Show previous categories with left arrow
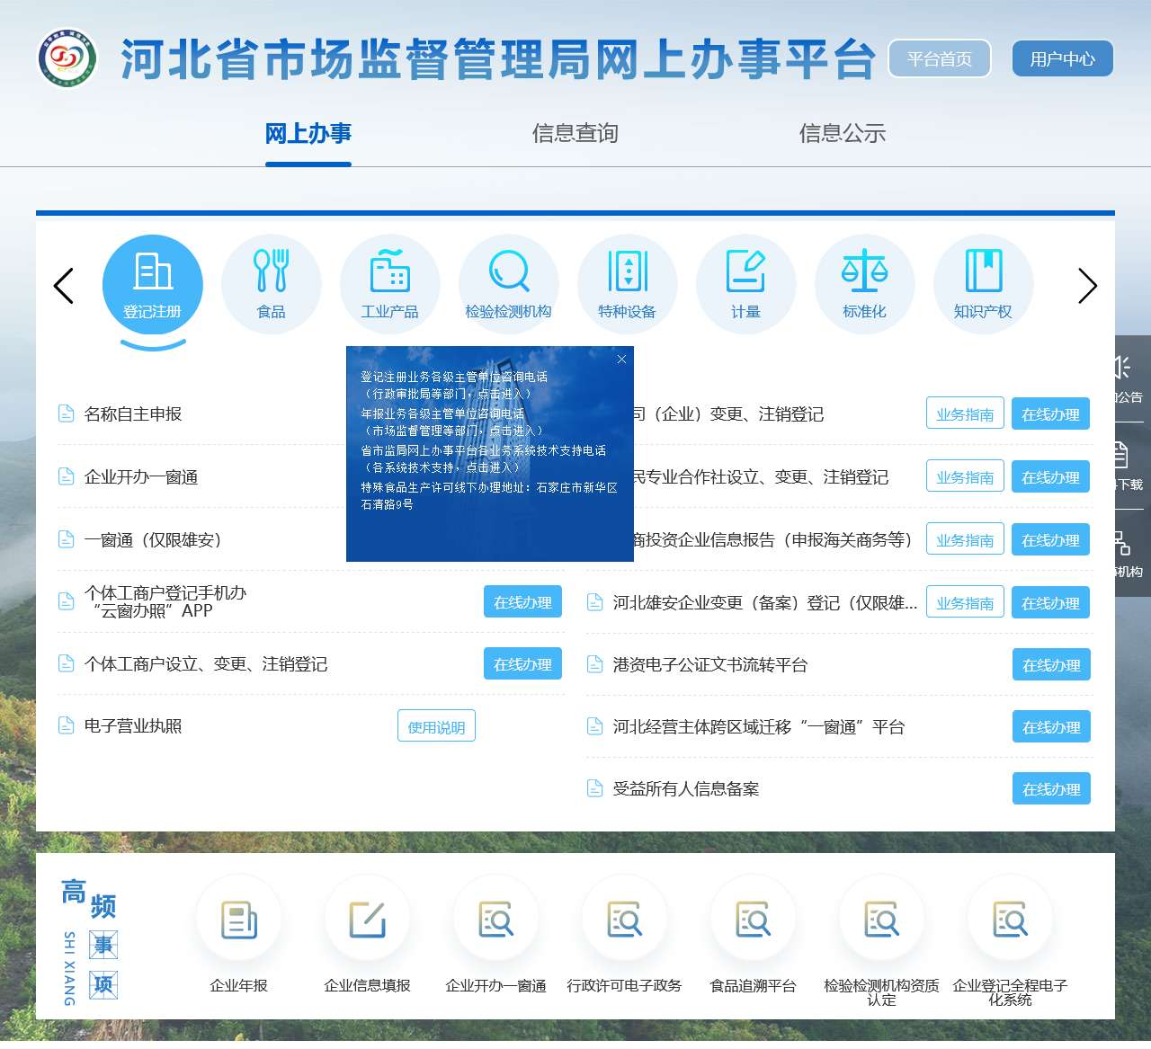The width and height of the screenshot is (1151, 1049). point(63,286)
